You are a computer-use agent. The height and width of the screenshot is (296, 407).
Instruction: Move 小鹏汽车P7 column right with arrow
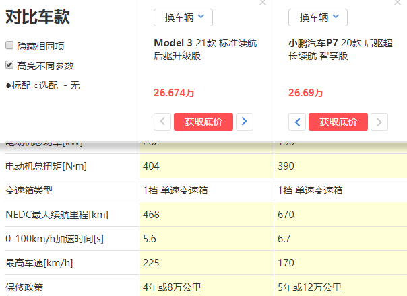[379, 122]
